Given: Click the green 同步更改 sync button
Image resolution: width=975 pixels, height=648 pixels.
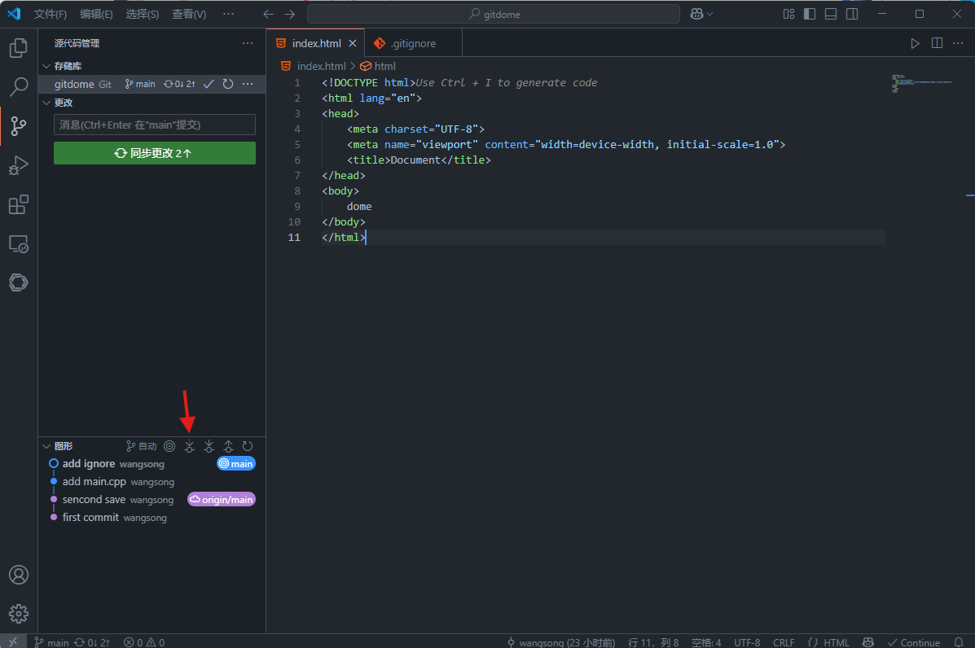Looking at the screenshot, I should pyautogui.click(x=154, y=153).
